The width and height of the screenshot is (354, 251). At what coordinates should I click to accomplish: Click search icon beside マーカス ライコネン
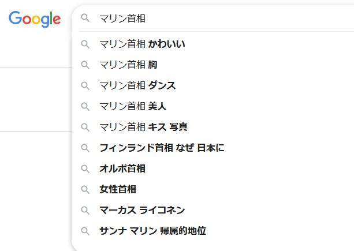pyautogui.click(x=85, y=210)
